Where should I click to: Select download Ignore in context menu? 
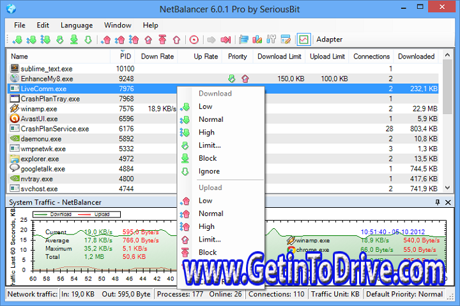pos(220,171)
